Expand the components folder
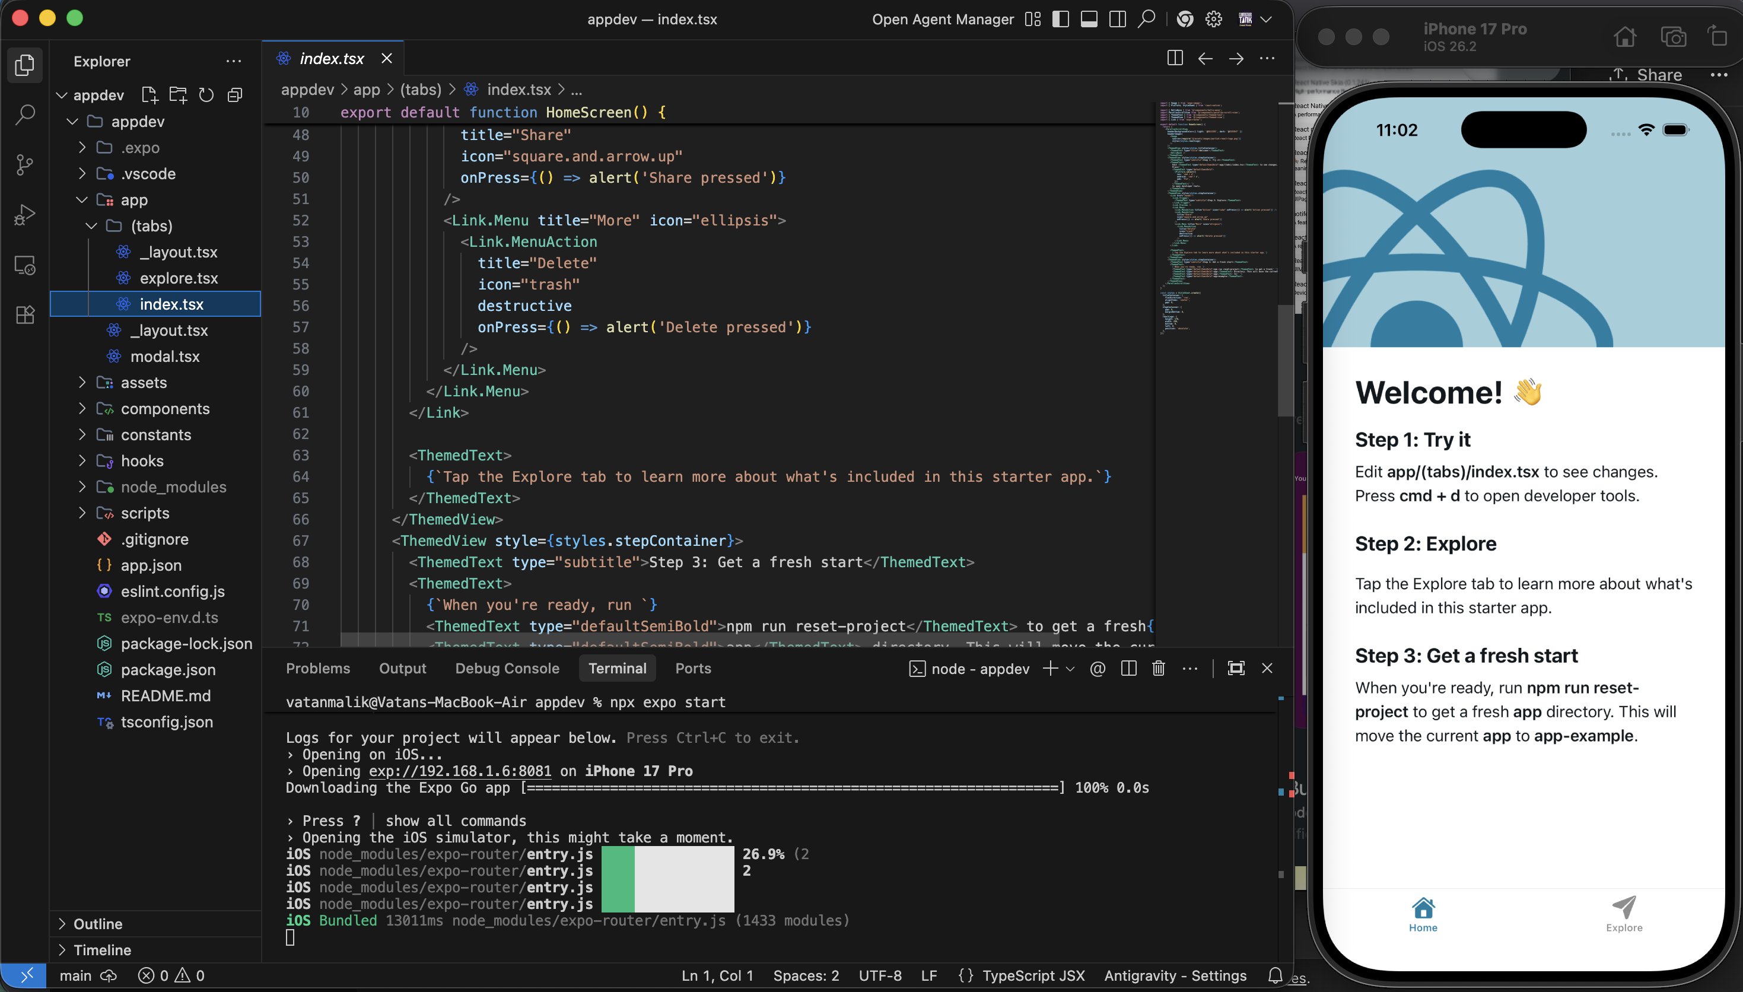The height and width of the screenshot is (992, 1743). [x=165, y=409]
